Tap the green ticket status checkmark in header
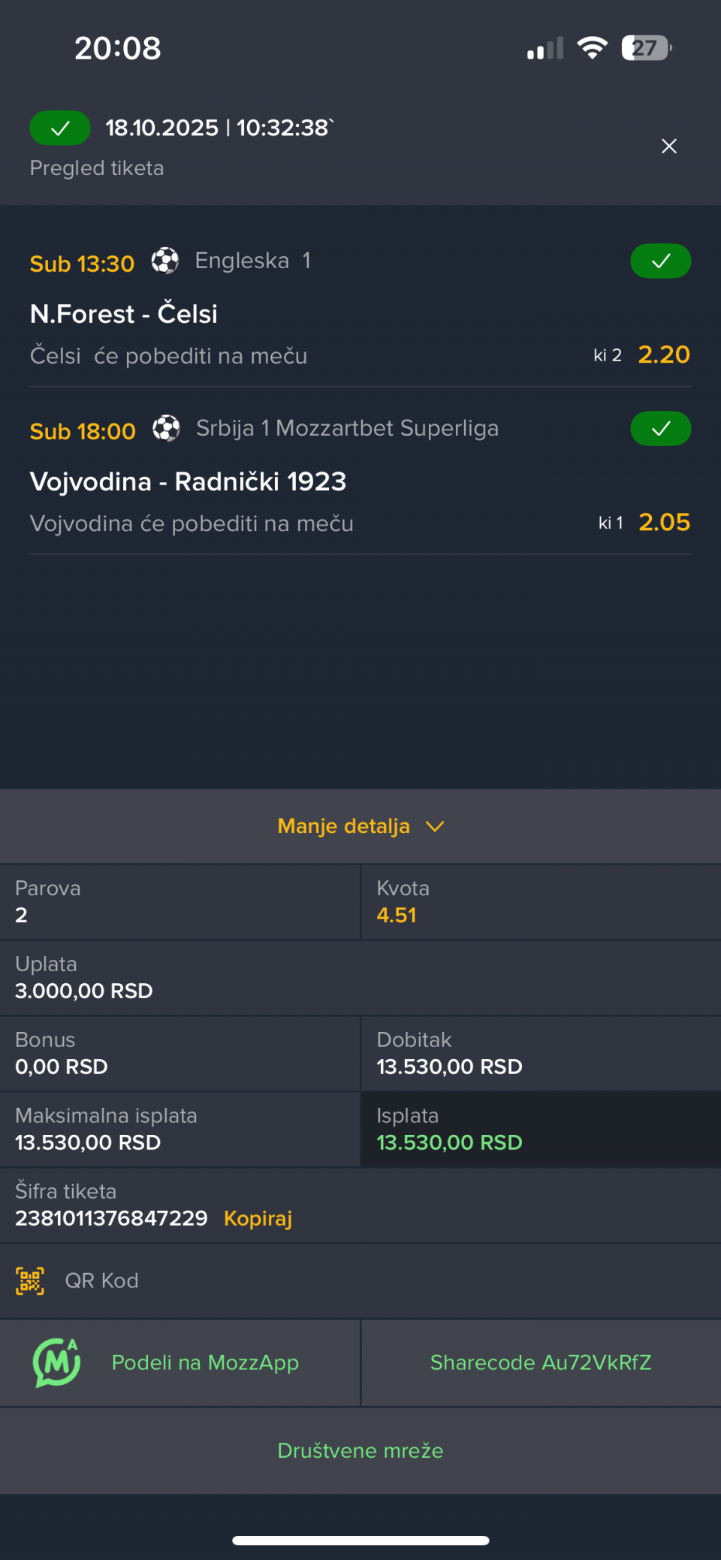Viewport: 721px width, 1560px height. point(60,128)
